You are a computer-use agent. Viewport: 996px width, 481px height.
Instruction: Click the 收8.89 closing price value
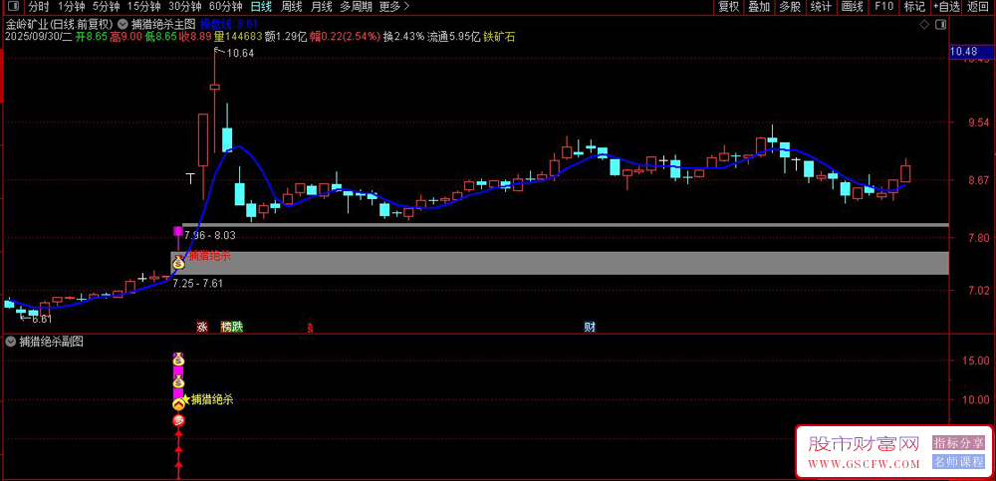tap(194, 37)
